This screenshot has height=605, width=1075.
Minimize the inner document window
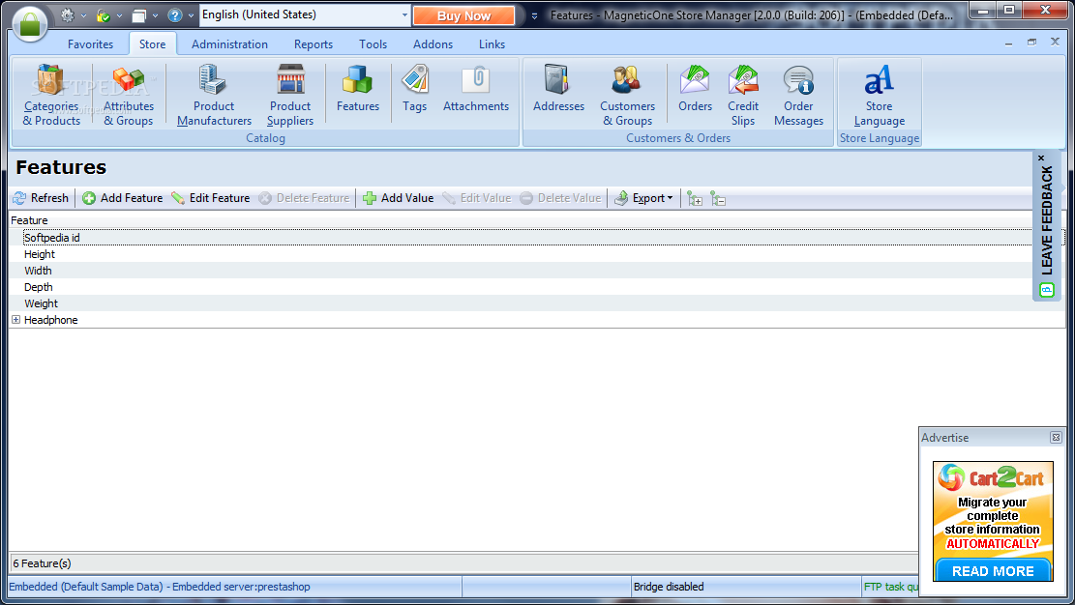[x=1008, y=43]
